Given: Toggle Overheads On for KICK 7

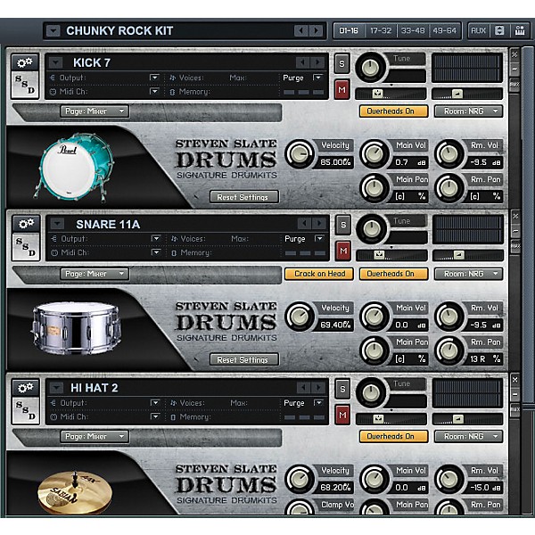Looking at the screenshot, I should pyautogui.click(x=393, y=111).
